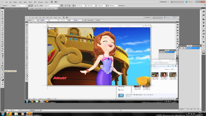Click the Layer 1 target circle
Screen dimensions: 206x116
(x=198, y=48)
